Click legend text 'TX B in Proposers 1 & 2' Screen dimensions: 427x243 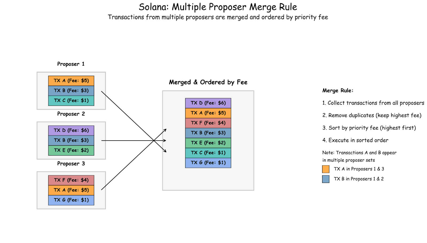[359, 179]
